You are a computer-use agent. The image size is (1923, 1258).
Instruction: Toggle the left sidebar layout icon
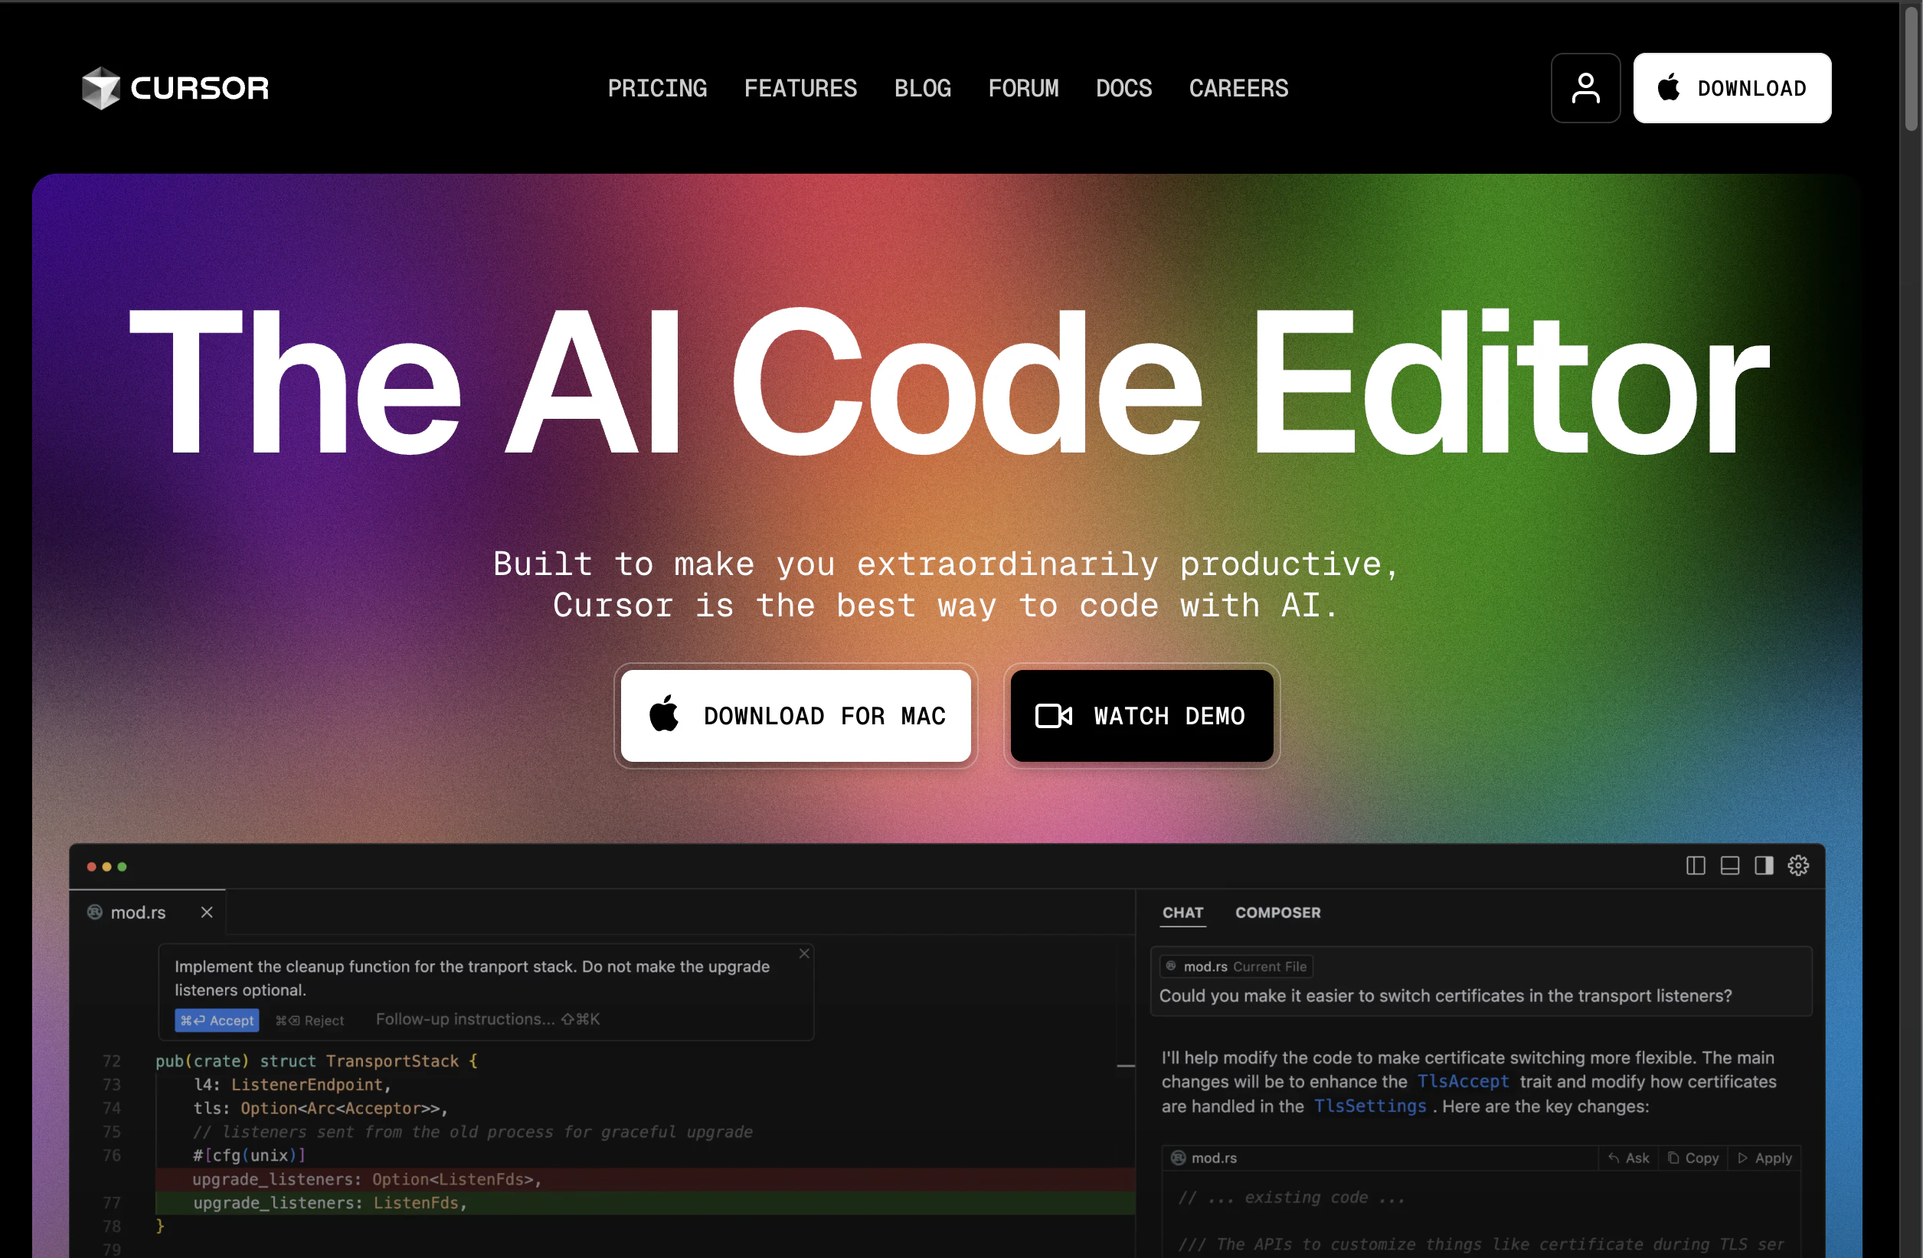[x=1696, y=865]
